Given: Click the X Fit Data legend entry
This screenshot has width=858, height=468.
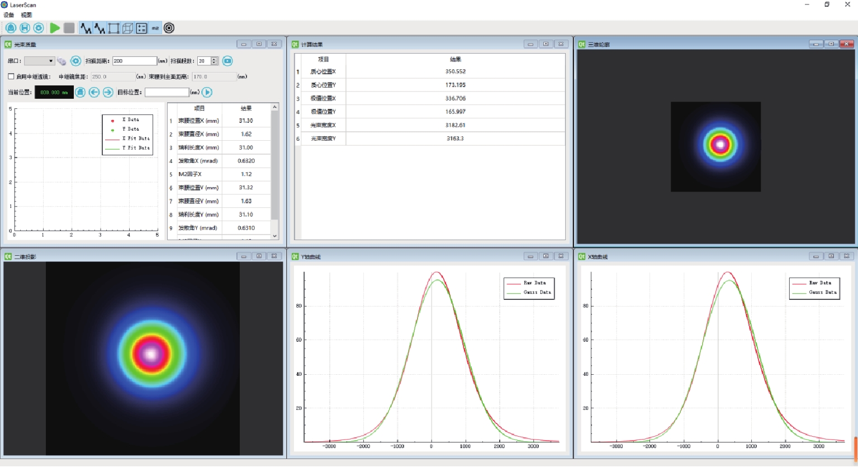Looking at the screenshot, I should 128,139.
